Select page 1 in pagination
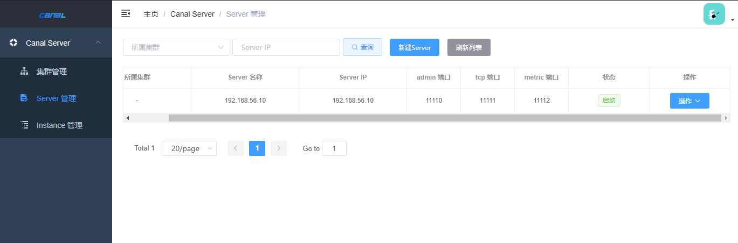 coord(257,148)
